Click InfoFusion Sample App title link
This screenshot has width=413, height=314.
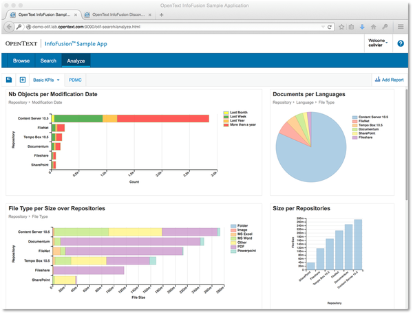(76, 44)
